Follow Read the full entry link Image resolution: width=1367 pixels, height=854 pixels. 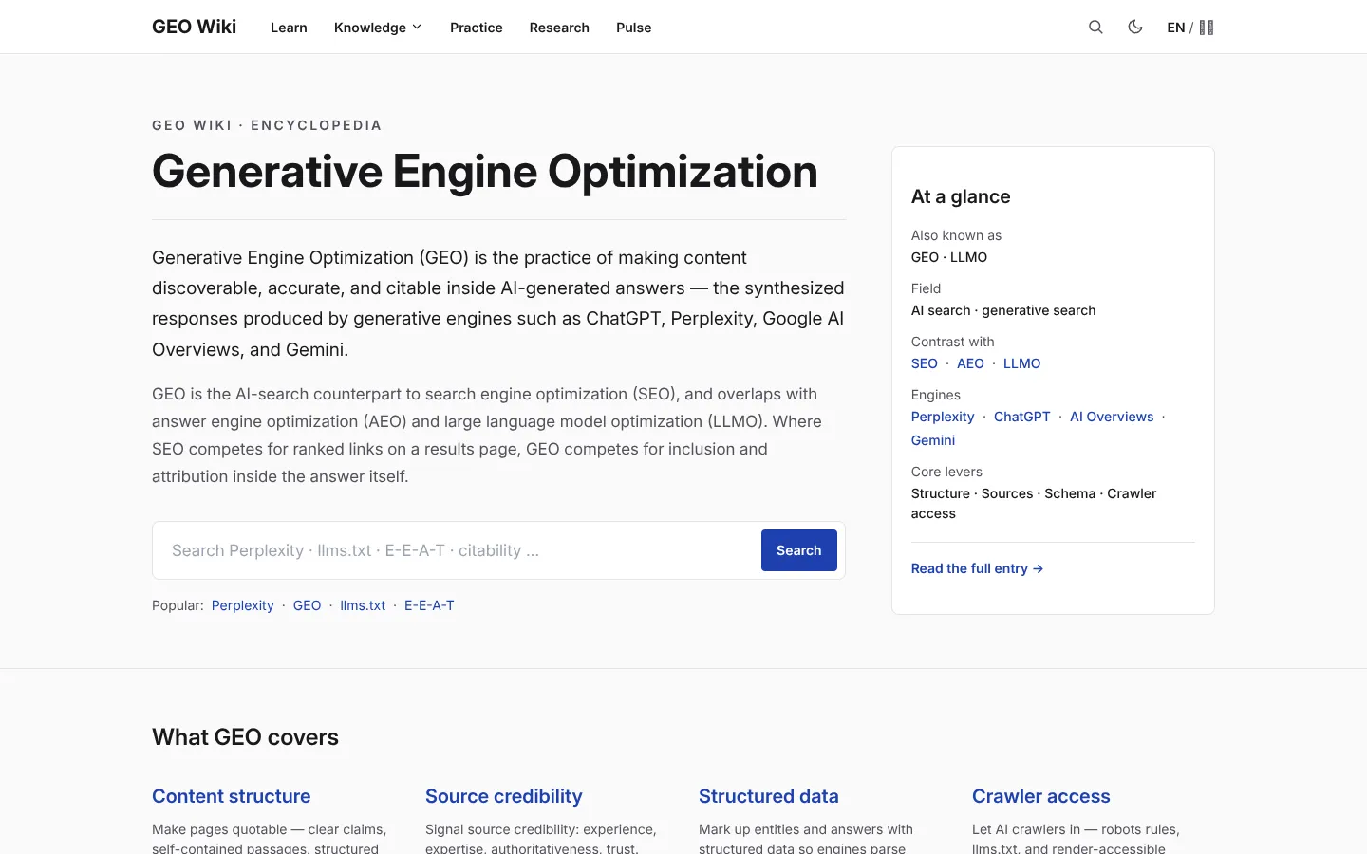977,568
